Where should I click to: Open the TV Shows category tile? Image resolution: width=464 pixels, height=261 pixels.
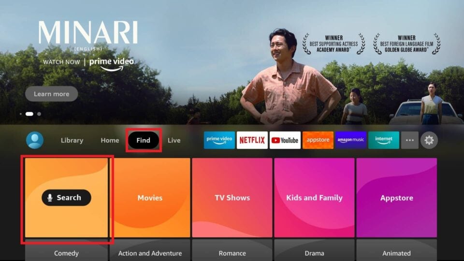(232, 198)
